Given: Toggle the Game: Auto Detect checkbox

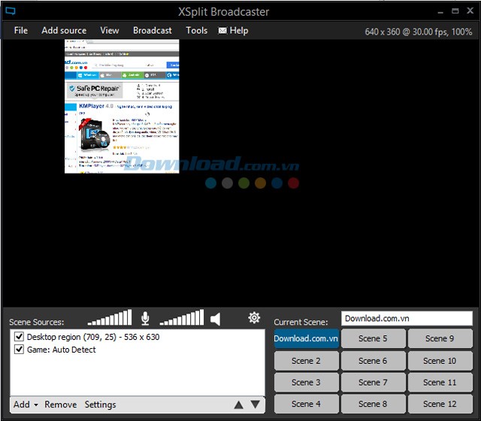Looking at the screenshot, I should 20,350.
